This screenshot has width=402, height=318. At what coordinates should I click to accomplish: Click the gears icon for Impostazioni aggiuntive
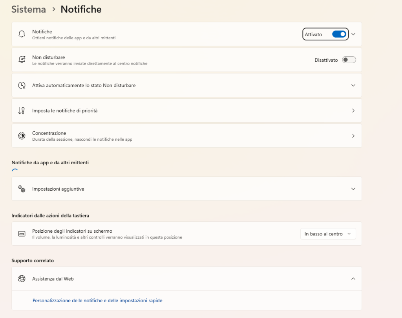point(22,189)
